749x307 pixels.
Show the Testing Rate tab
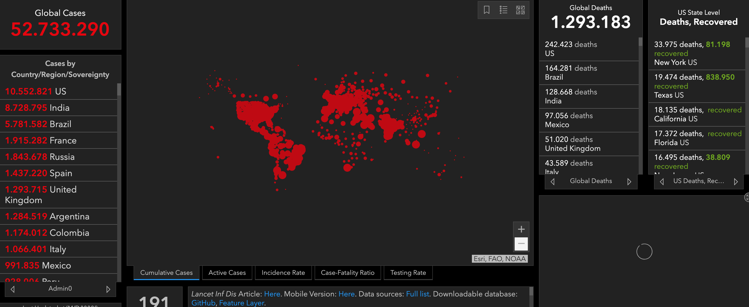(408, 273)
